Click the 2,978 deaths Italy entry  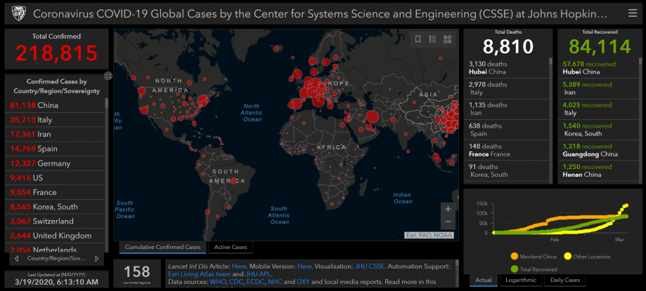pyautogui.click(x=507, y=88)
